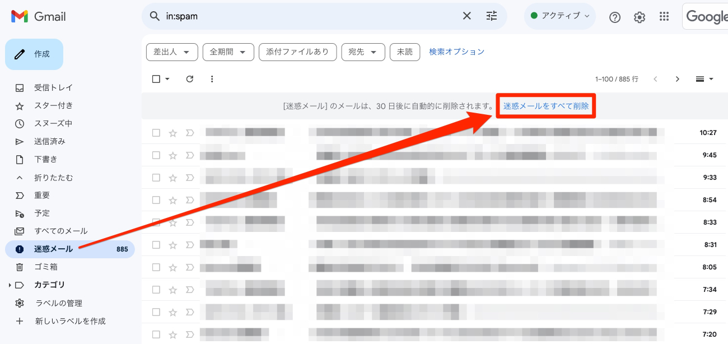Open the compose (作成) button
This screenshot has height=344, width=728.
(34, 54)
